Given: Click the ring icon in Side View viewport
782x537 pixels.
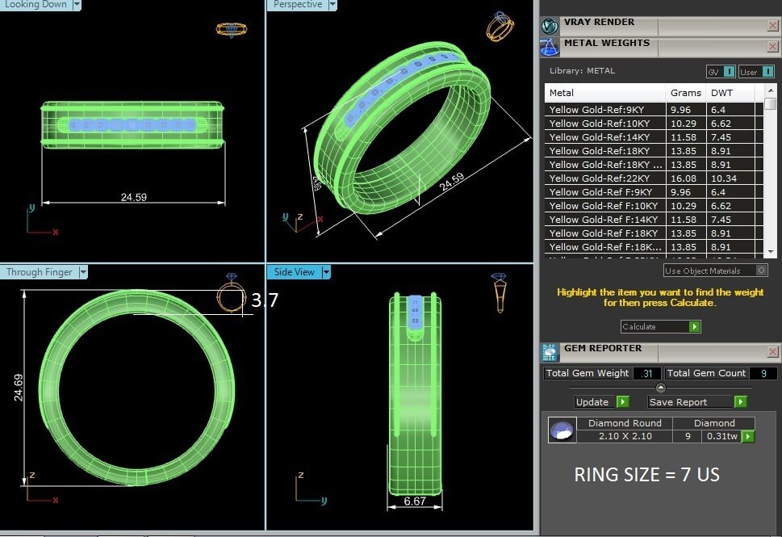Looking at the screenshot, I should pyautogui.click(x=499, y=292).
